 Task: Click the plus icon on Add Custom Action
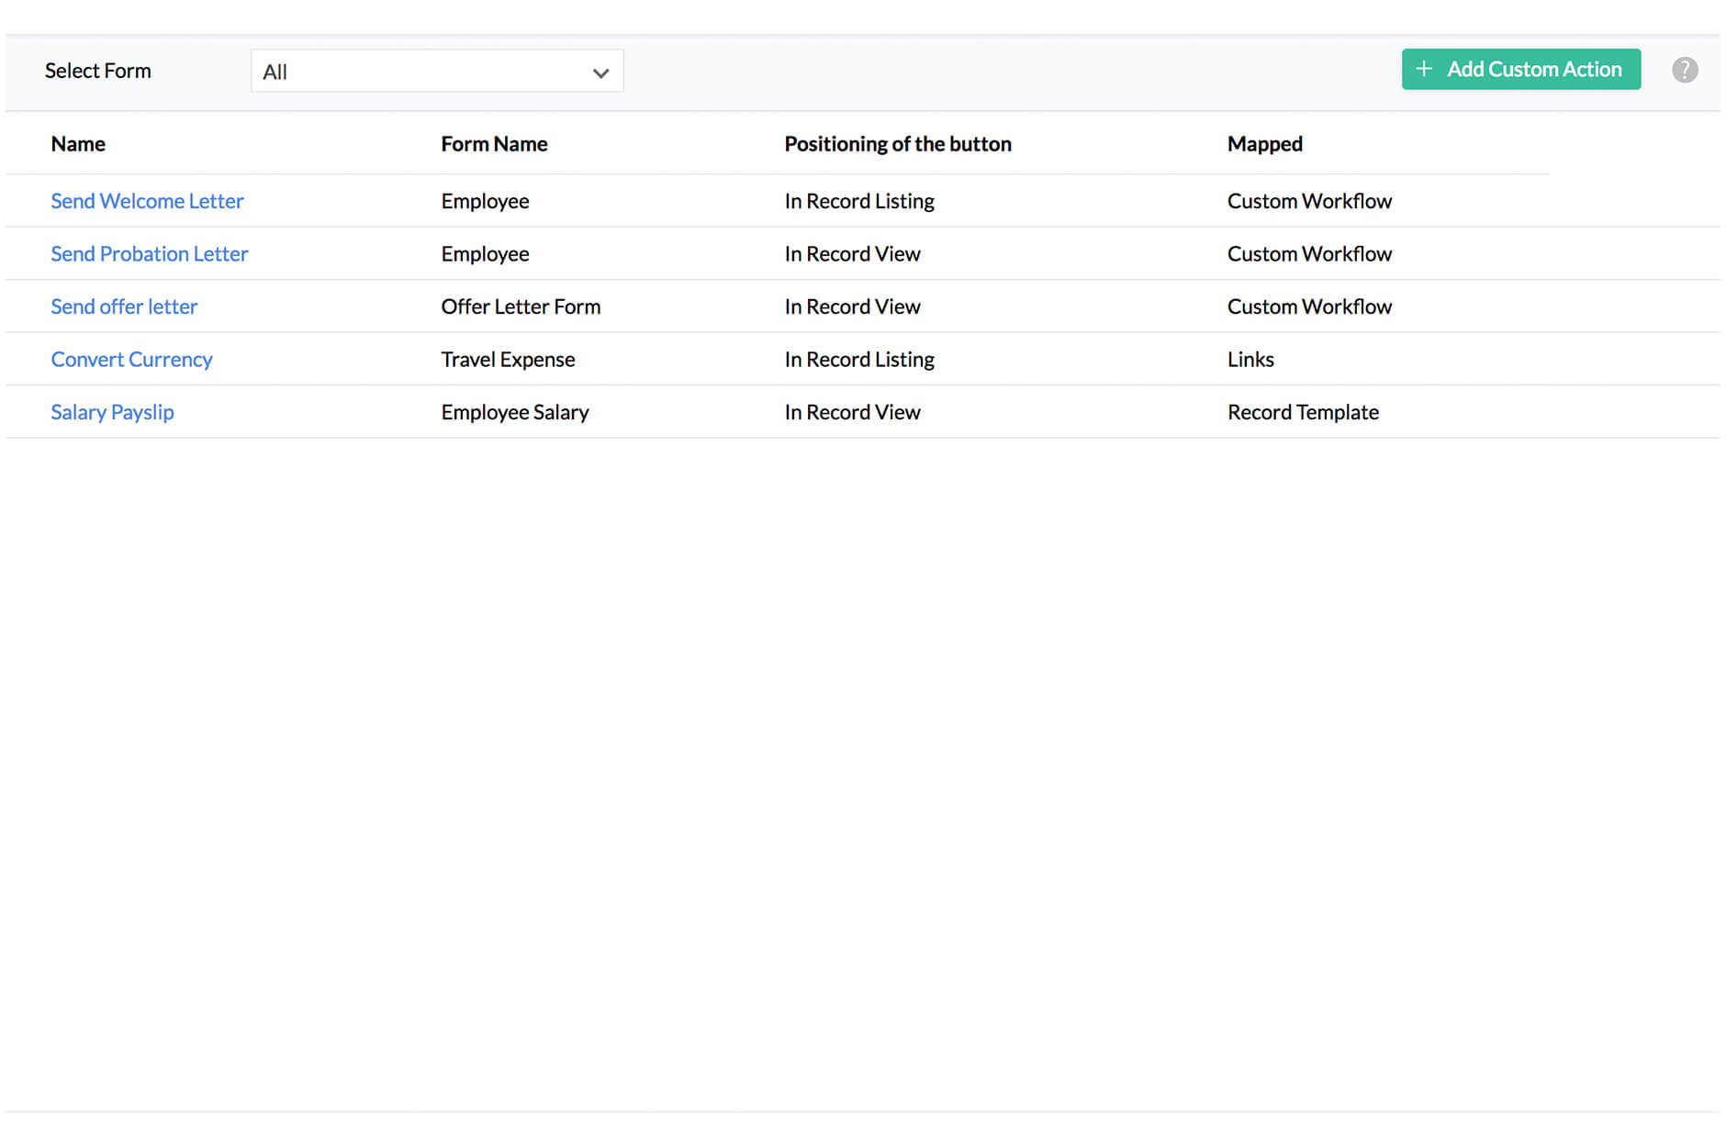[x=1424, y=69]
